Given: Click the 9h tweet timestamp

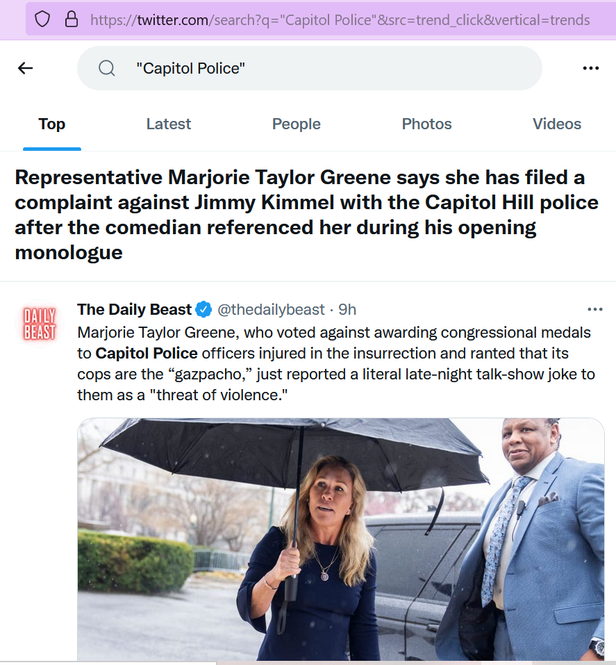Looking at the screenshot, I should click(x=347, y=310).
